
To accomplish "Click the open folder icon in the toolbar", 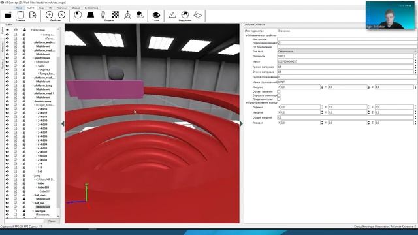I will [x=8, y=15].
